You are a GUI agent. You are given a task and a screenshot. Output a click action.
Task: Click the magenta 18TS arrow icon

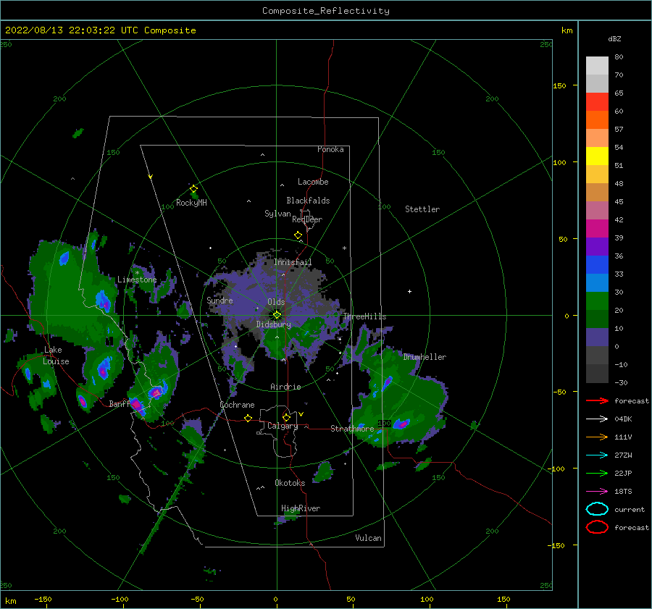pyautogui.click(x=597, y=492)
